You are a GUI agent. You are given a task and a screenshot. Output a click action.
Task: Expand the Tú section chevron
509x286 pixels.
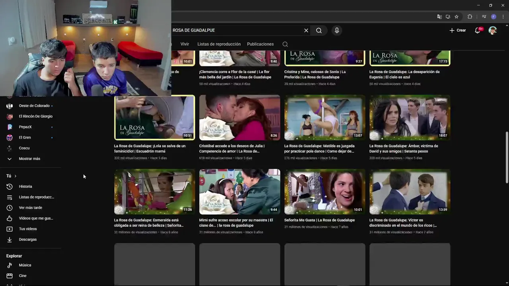[x=16, y=176]
